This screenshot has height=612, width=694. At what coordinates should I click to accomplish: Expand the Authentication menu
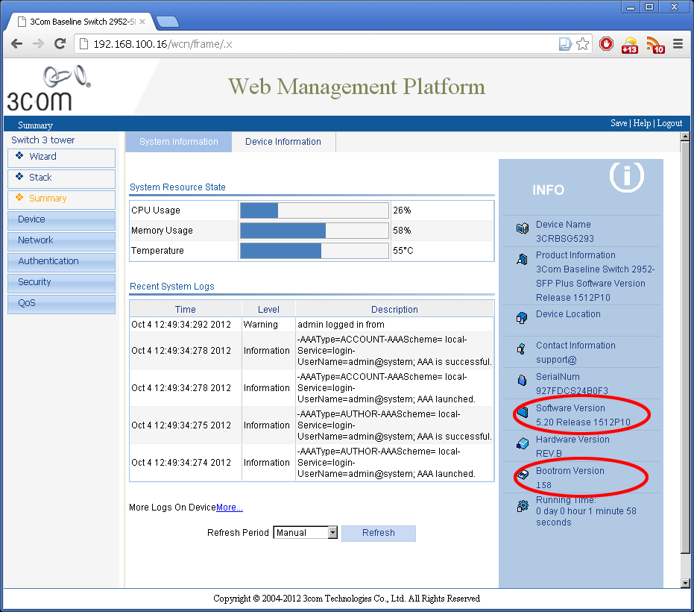pyautogui.click(x=62, y=262)
